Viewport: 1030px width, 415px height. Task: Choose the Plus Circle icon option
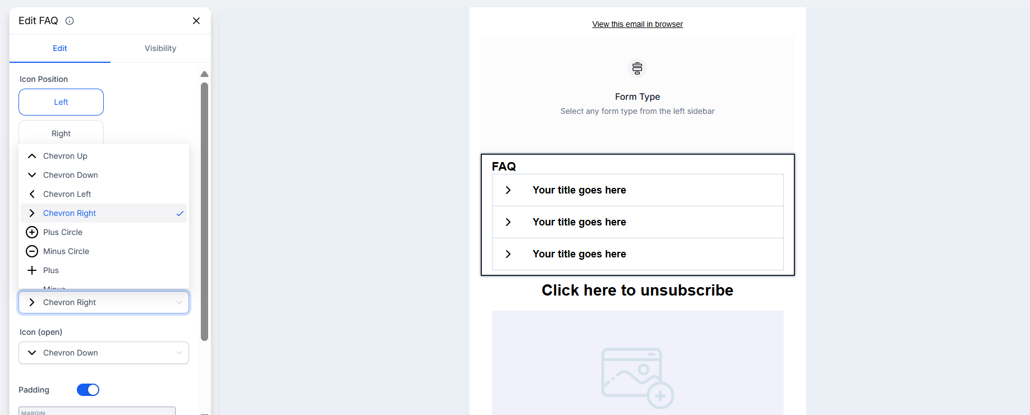[x=63, y=232]
